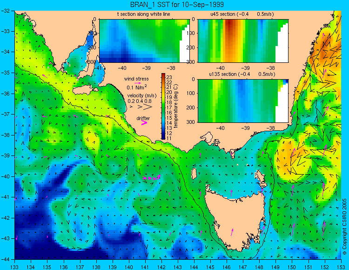Click the title 'BRAN_1 SST for 10-Sep-1999'
The image size is (349, 270).
[177, 5]
